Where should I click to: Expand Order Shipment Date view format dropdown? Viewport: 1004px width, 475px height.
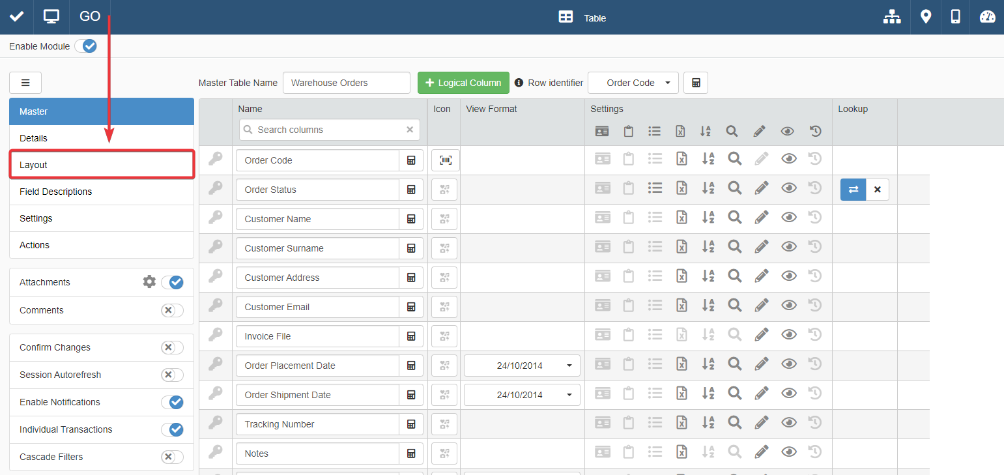[x=521, y=395]
